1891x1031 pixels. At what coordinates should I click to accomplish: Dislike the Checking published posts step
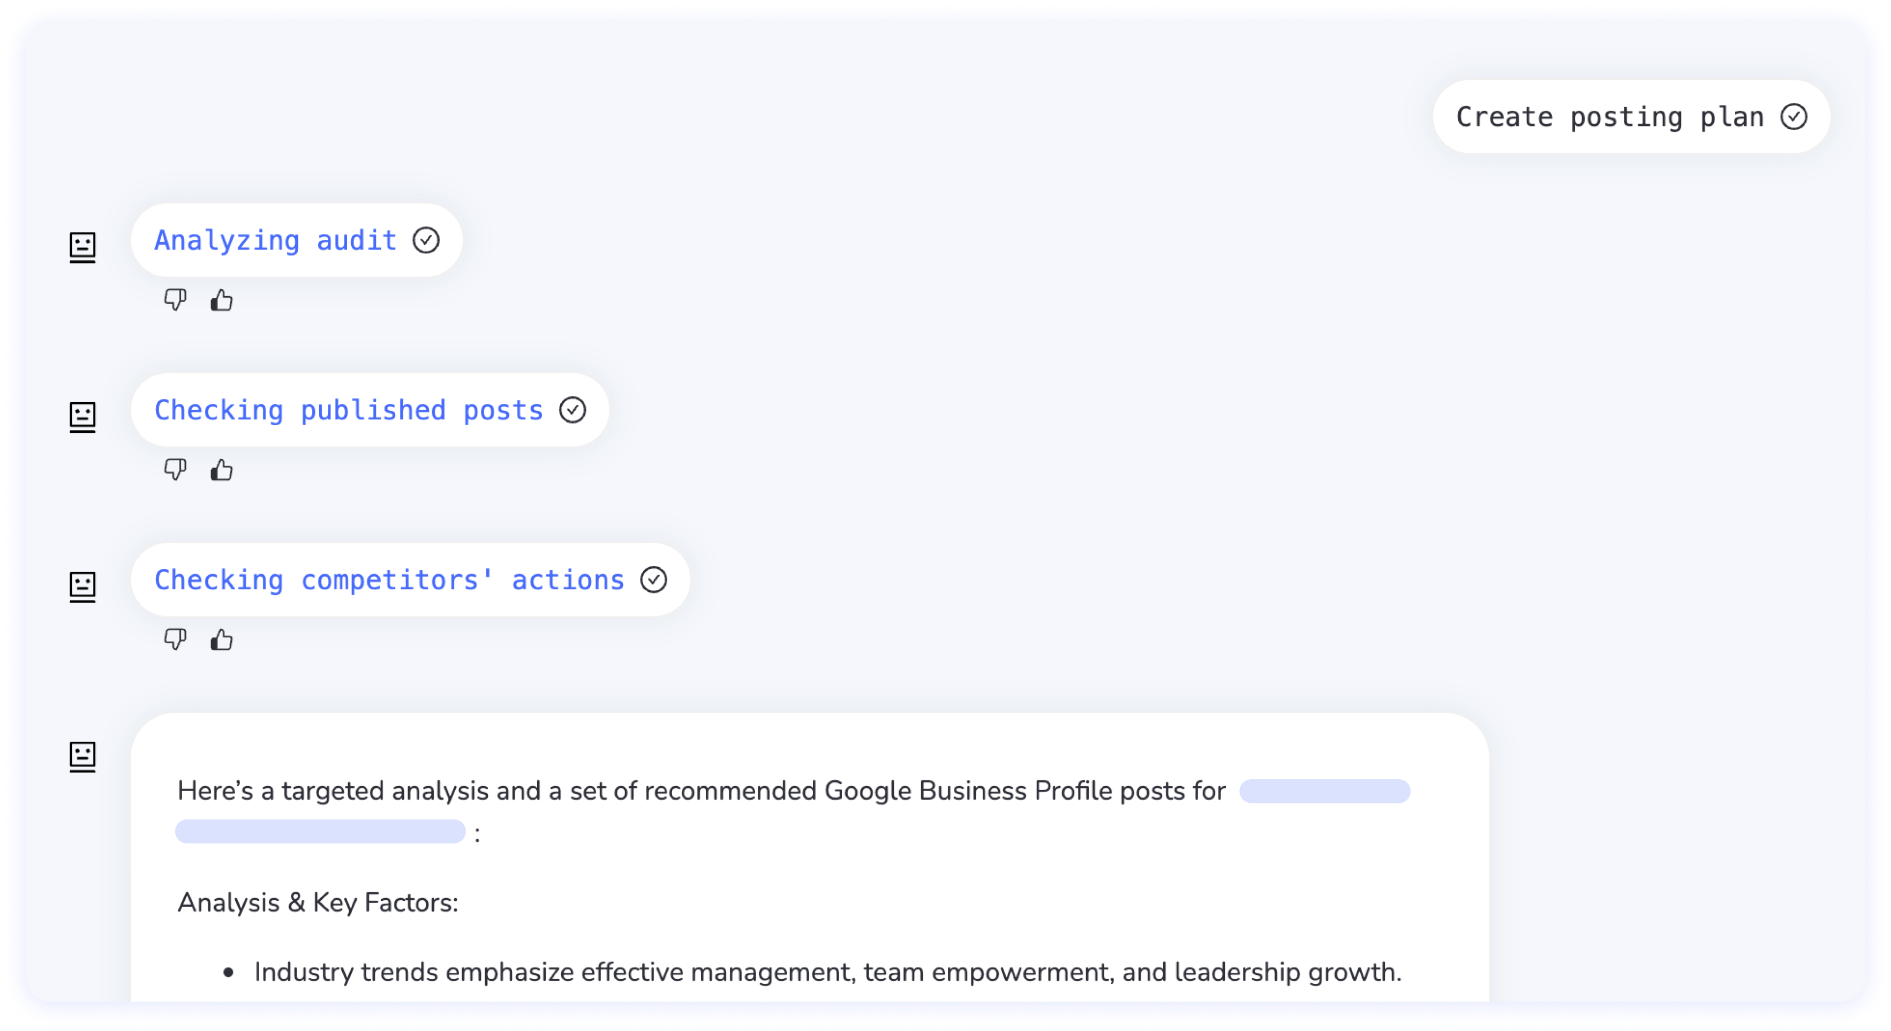coord(175,469)
